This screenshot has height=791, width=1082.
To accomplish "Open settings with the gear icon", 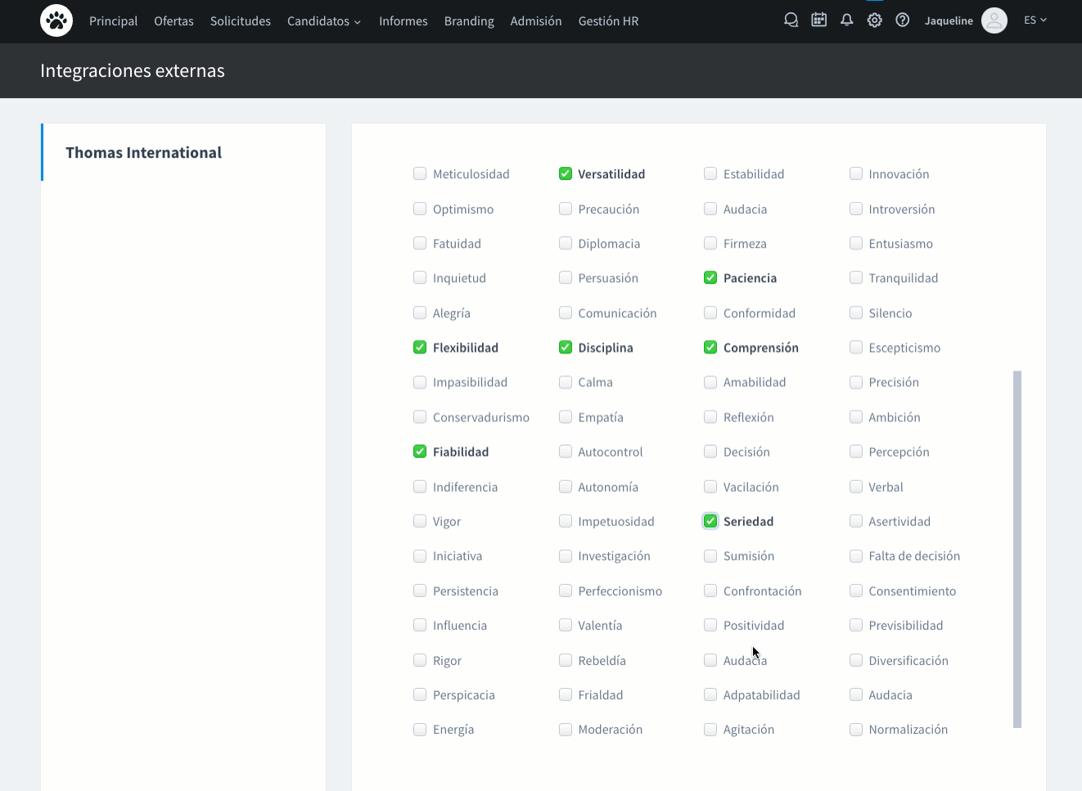I will click(874, 20).
